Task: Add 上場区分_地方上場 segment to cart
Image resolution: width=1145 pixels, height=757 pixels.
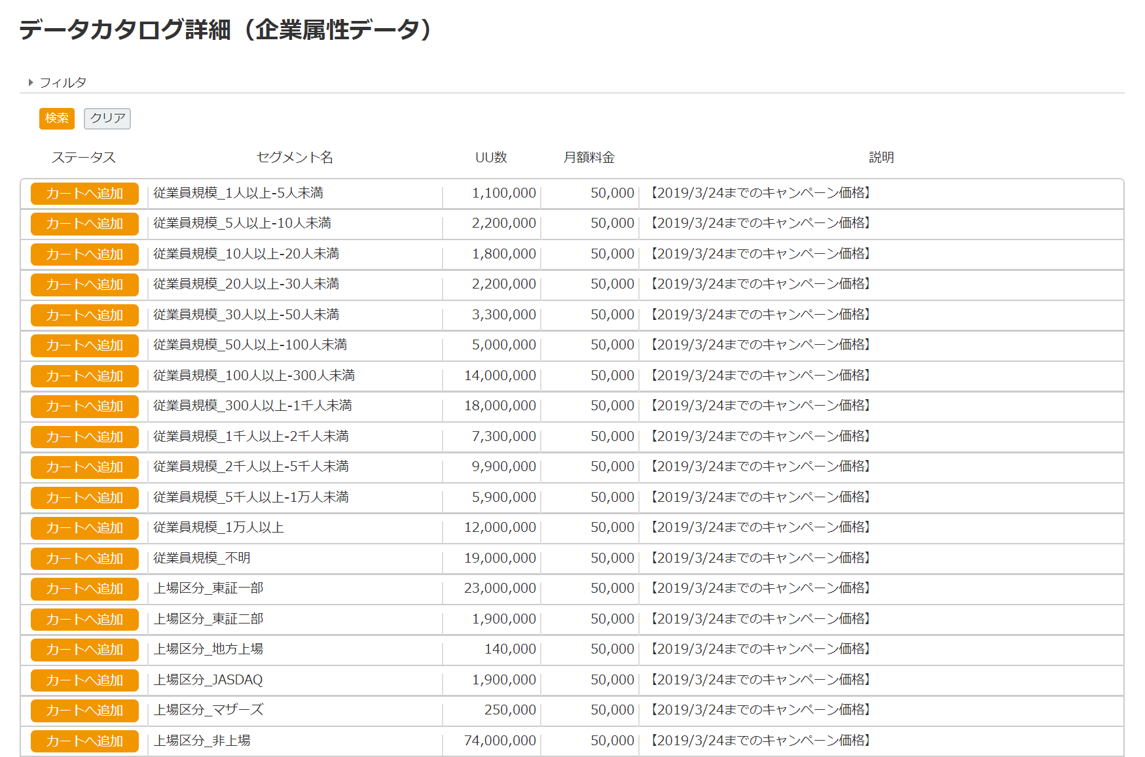Action: point(83,650)
